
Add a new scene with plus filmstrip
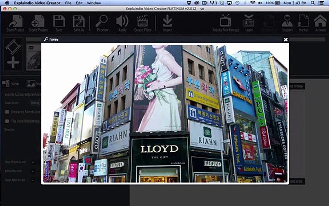(13, 54)
